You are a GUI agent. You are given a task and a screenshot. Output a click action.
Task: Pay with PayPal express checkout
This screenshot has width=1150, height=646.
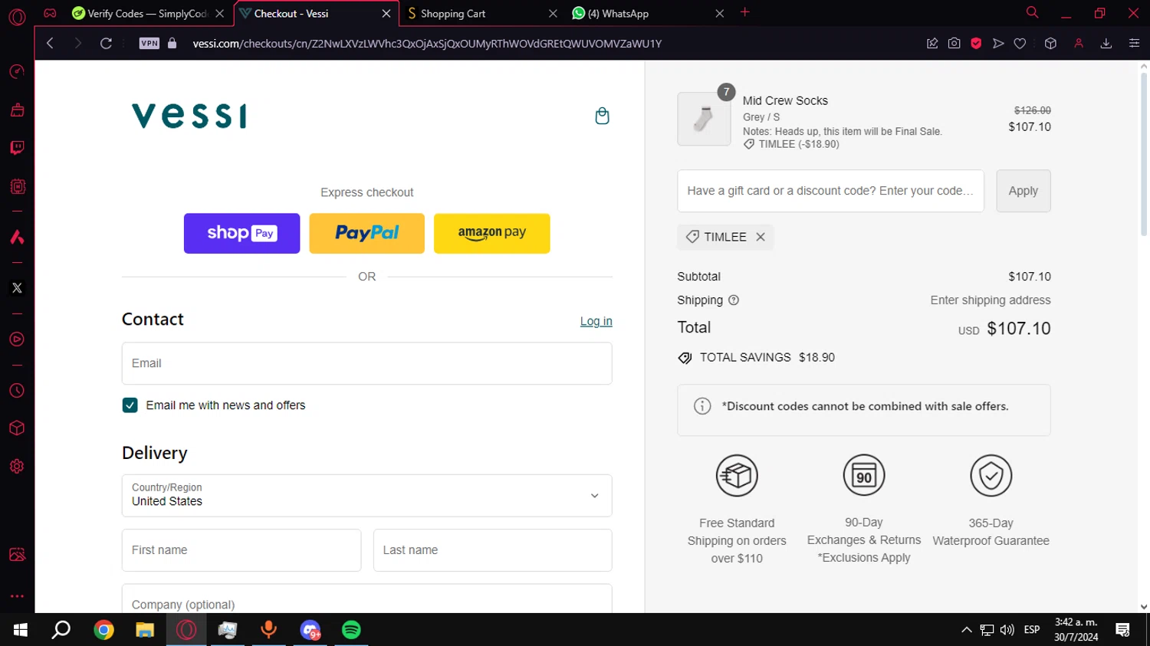click(x=366, y=233)
